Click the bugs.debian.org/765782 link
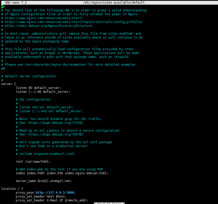Screen dimensions: 218x204 (56, 134)
